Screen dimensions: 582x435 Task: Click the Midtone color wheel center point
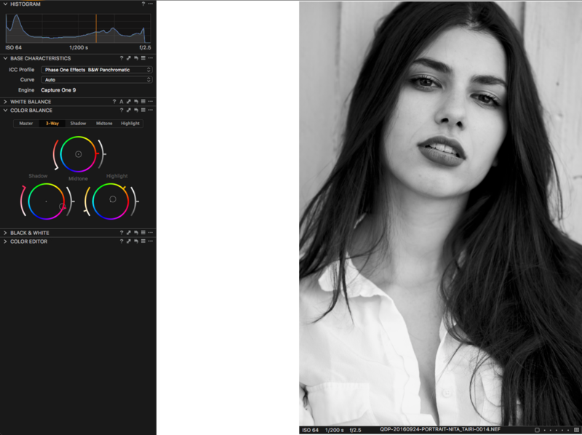[79, 154]
